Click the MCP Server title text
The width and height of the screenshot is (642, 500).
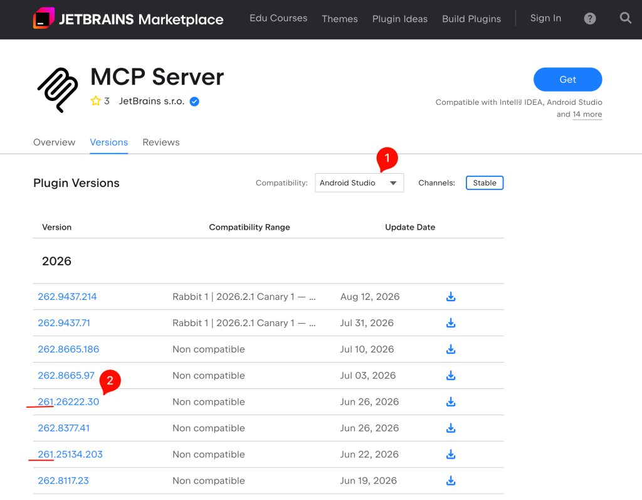(x=157, y=77)
